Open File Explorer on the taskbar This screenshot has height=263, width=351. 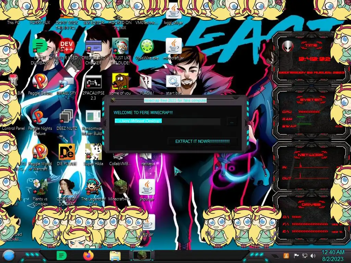(115, 256)
